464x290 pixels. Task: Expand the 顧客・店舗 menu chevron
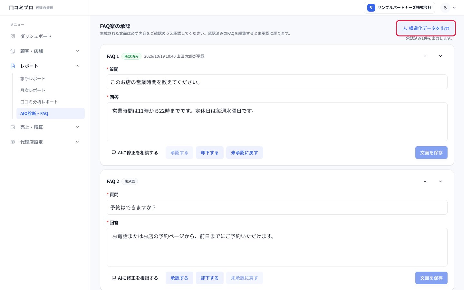coord(77,51)
